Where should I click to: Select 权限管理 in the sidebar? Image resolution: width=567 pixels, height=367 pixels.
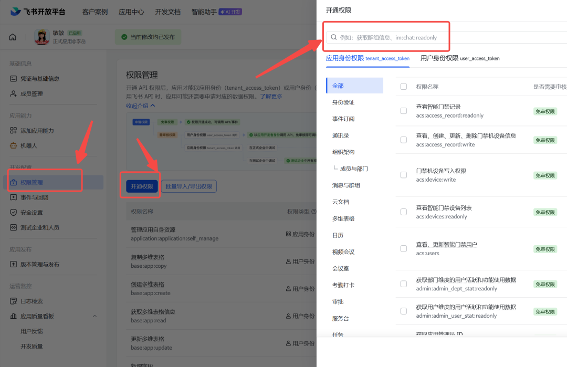click(53, 183)
